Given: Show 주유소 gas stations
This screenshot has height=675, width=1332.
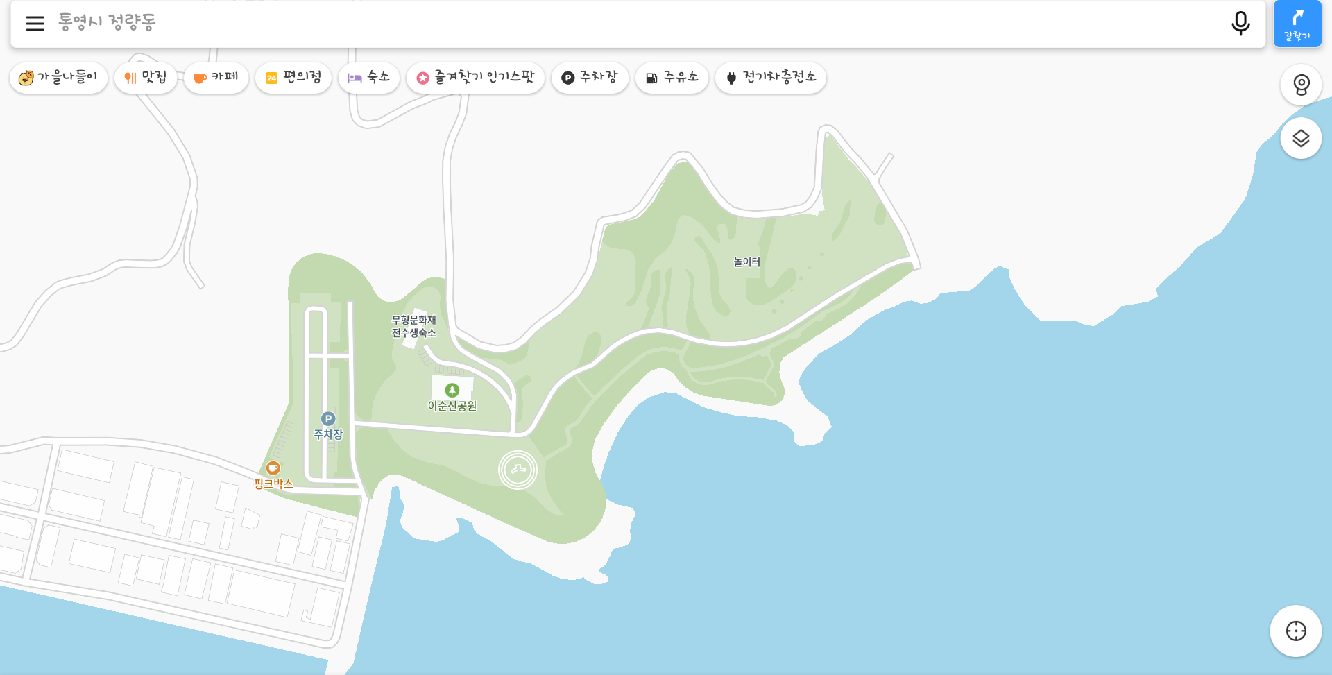Looking at the screenshot, I should pyautogui.click(x=672, y=78).
